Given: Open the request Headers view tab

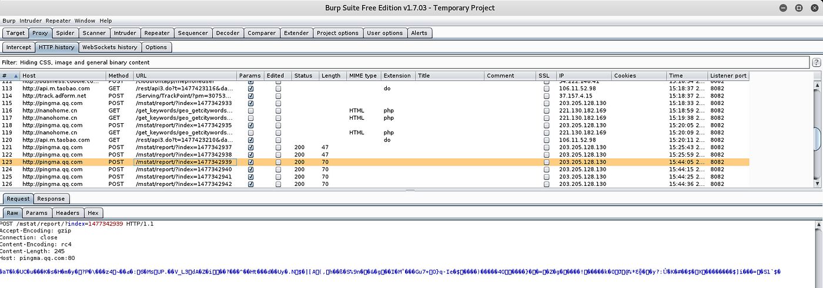Looking at the screenshot, I should 68,213.
